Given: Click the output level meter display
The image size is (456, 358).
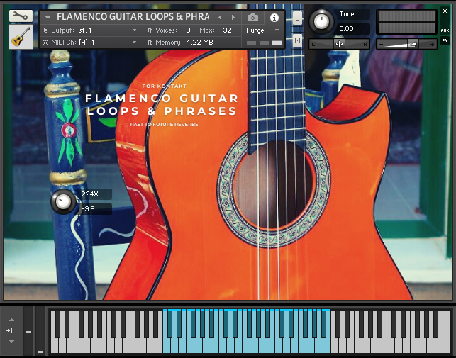Looking at the screenshot, I should (x=406, y=22).
